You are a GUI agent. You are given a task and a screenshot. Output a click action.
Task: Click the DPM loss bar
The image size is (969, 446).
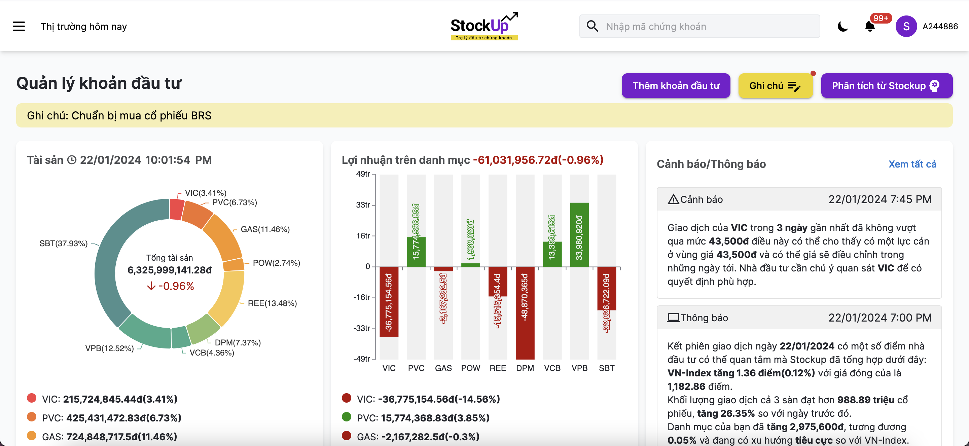(x=525, y=313)
